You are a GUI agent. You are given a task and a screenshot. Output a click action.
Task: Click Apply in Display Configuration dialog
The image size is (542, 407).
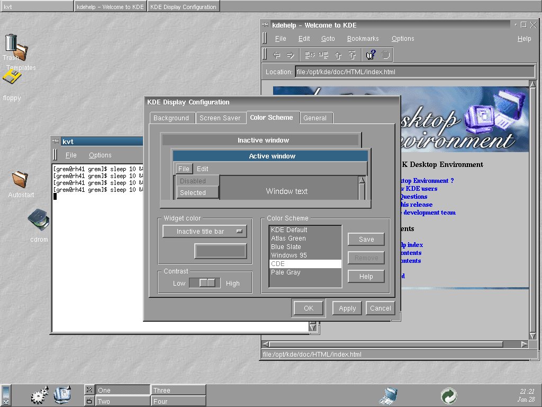(347, 308)
